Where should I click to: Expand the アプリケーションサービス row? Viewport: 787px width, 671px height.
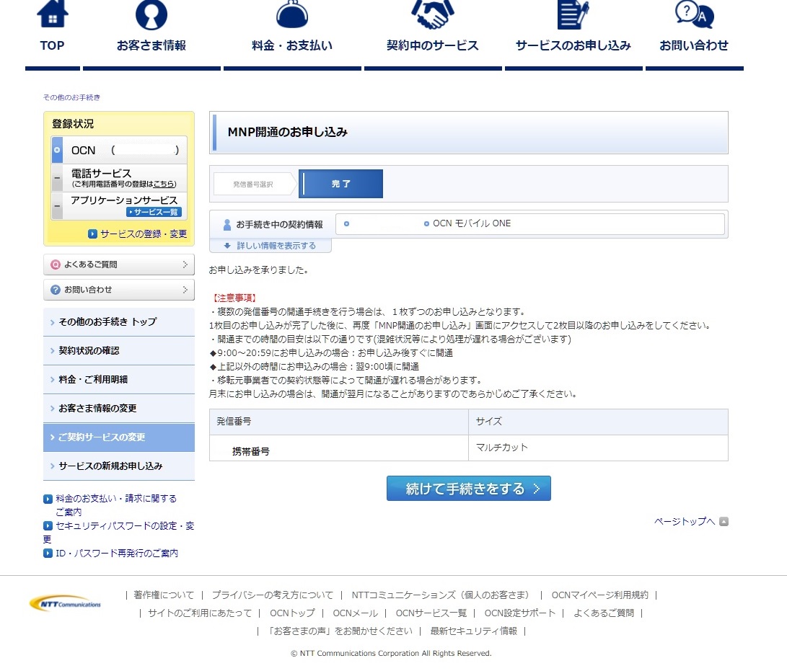click(57, 205)
